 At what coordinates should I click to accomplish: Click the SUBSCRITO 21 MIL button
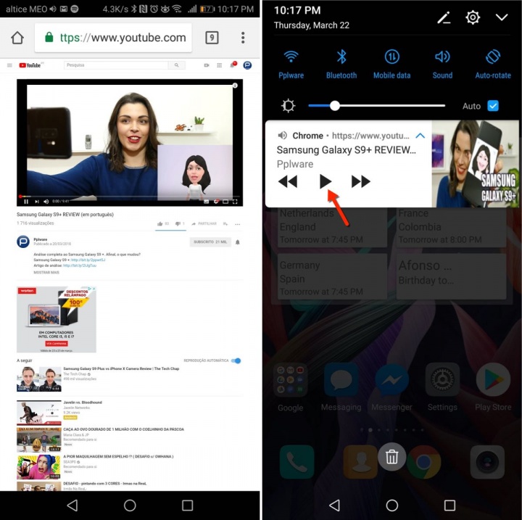pos(210,242)
